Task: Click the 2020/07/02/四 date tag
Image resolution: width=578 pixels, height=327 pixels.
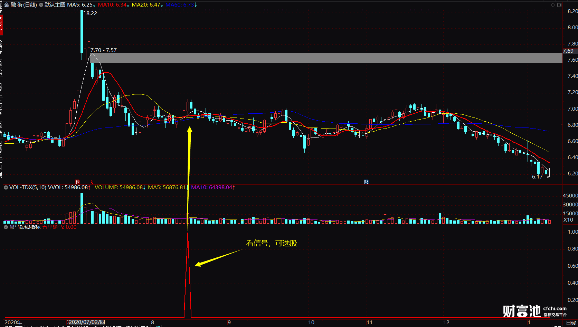Action: pyautogui.click(x=86, y=322)
